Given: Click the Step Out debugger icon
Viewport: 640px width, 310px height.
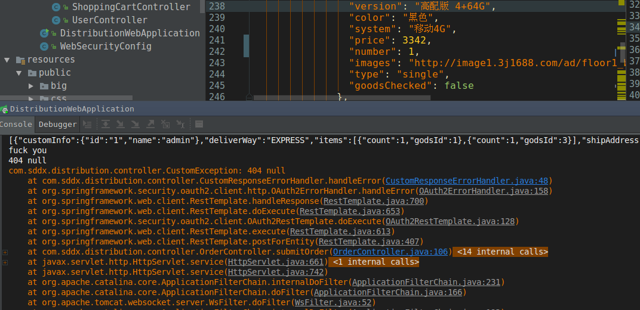Looking at the screenshot, I should (x=150, y=124).
